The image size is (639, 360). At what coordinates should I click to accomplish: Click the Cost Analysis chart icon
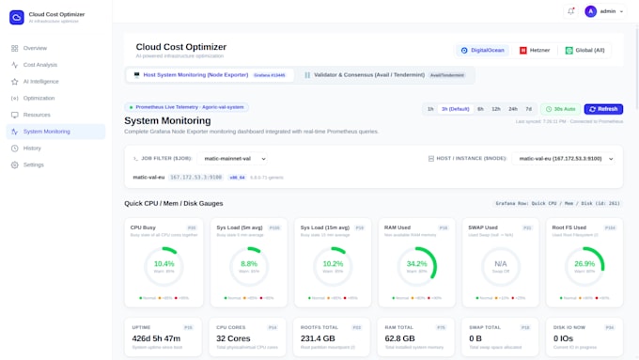(15, 65)
